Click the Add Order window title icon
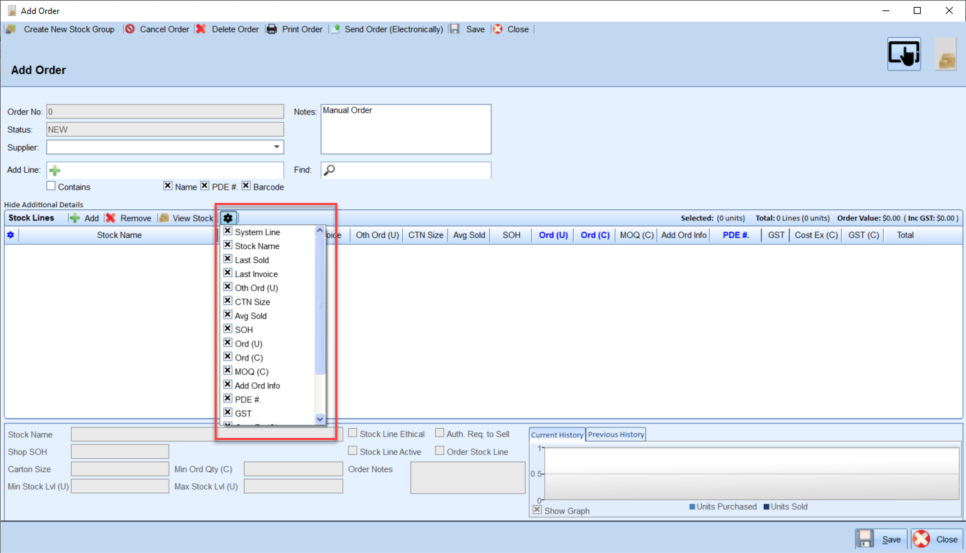 (12, 10)
